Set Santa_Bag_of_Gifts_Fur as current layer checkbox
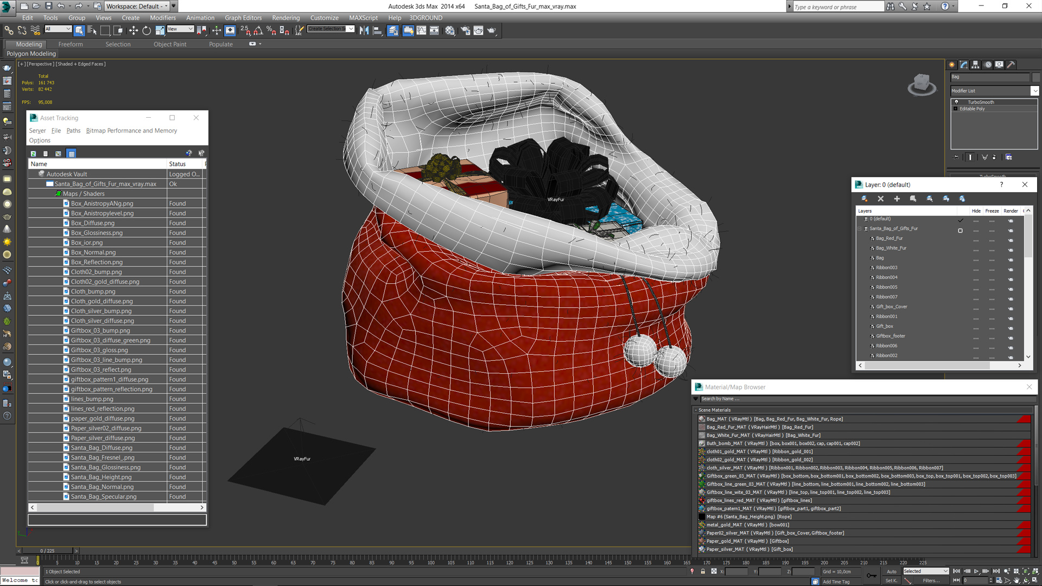 click(960, 231)
